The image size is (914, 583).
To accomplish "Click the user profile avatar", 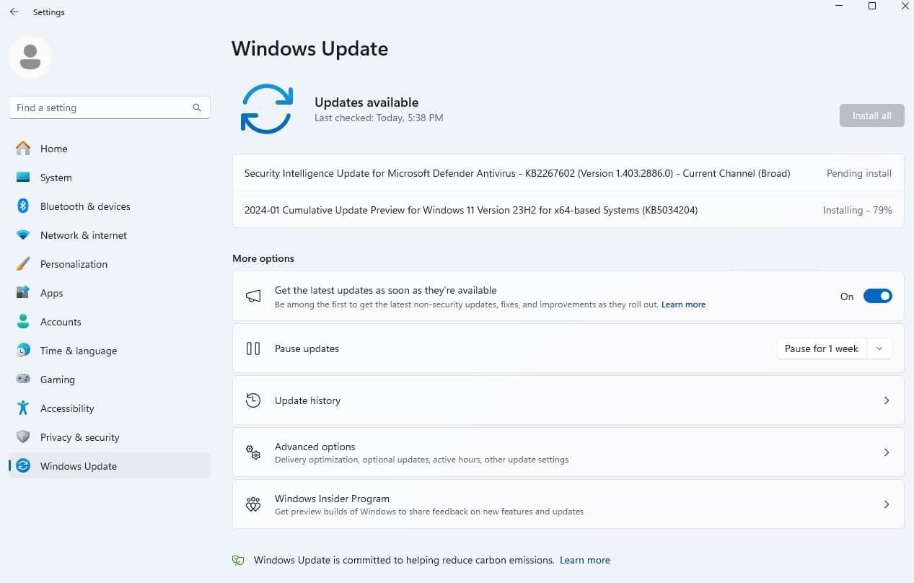I will [30, 56].
